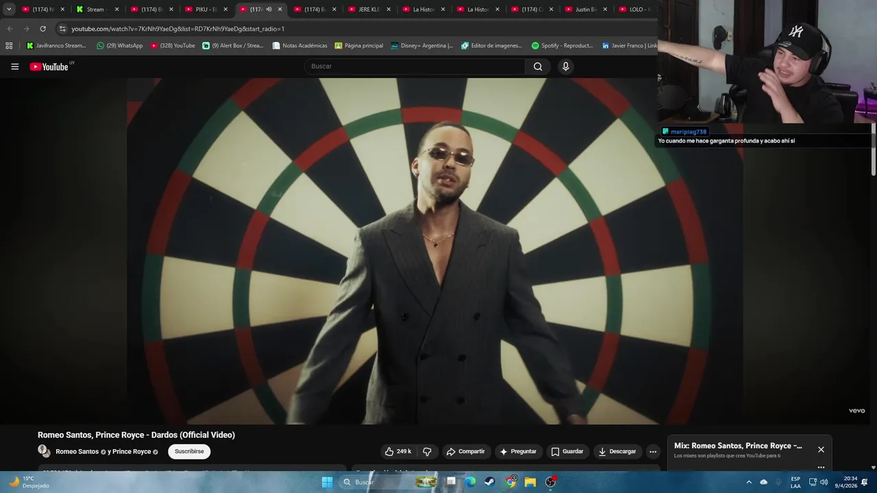Go back with the browser back arrow
This screenshot has width=877, height=493.
pyautogui.click(x=10, y=29)
